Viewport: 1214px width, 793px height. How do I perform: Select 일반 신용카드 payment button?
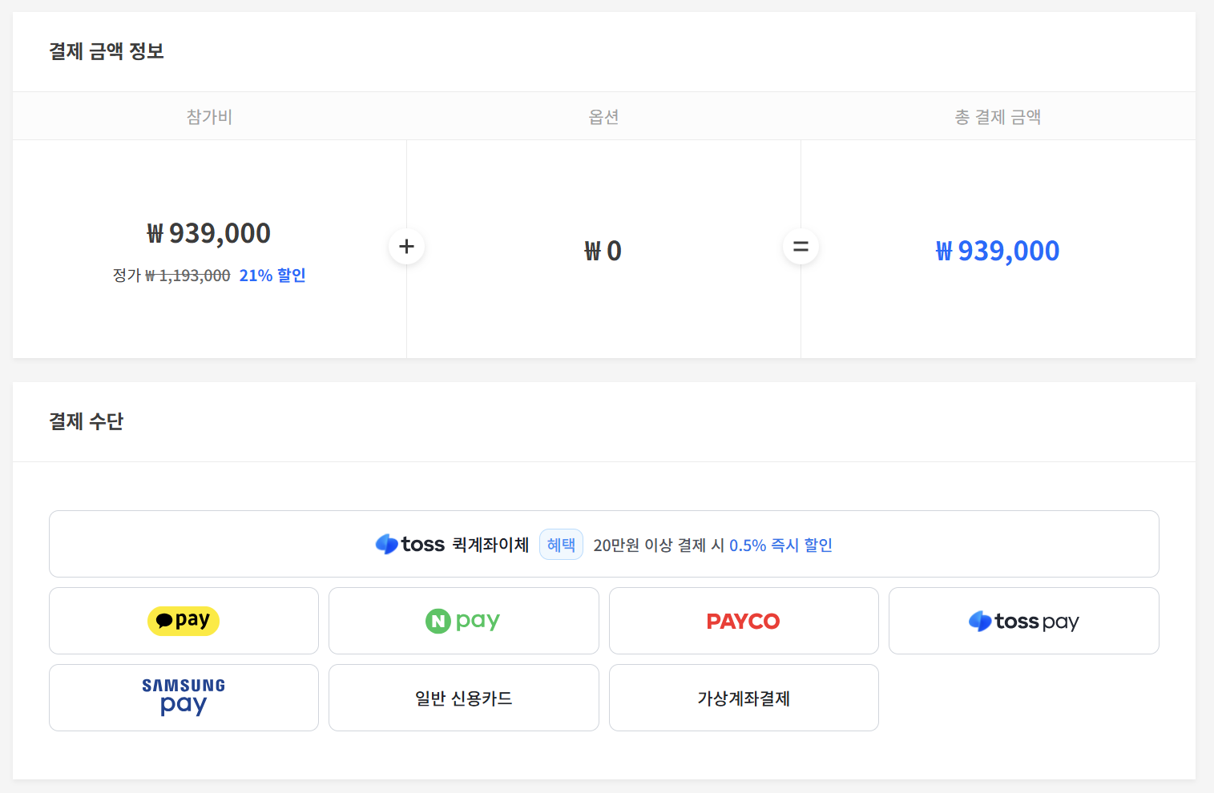point(463,698)
